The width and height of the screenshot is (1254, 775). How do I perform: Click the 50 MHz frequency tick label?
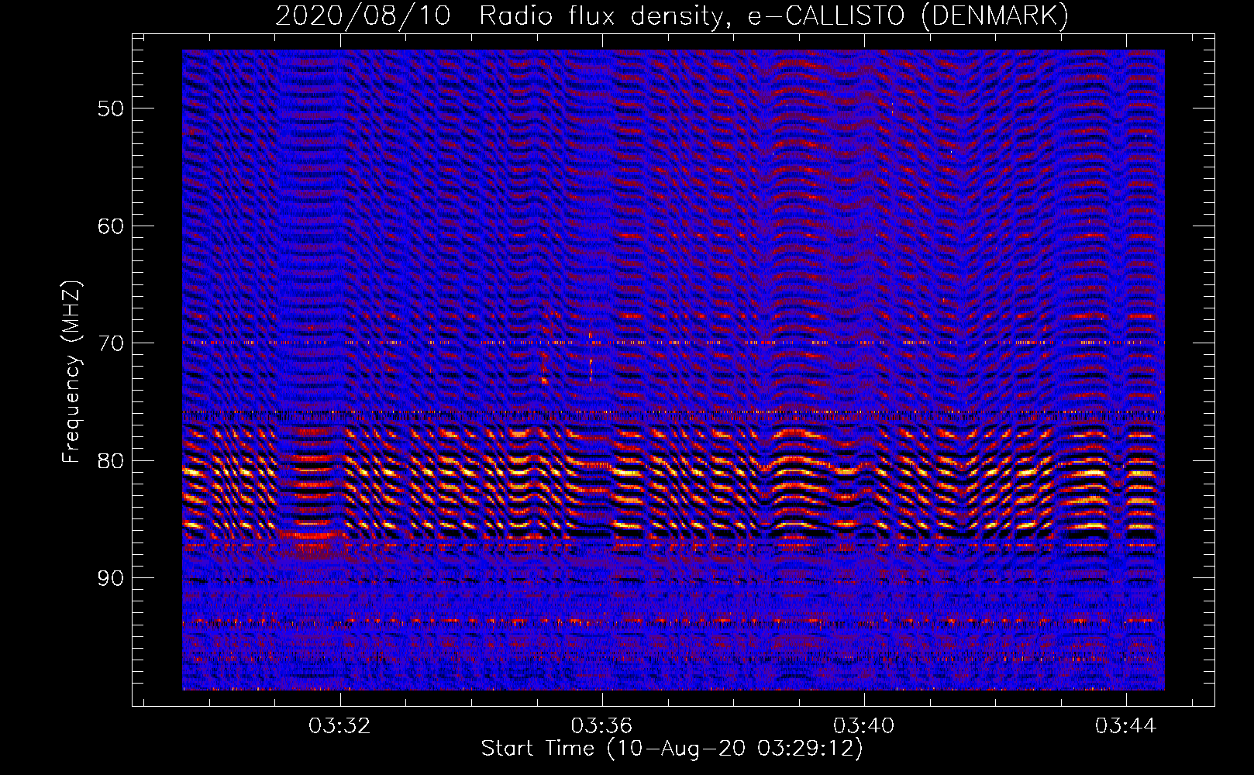click(111, 108)
